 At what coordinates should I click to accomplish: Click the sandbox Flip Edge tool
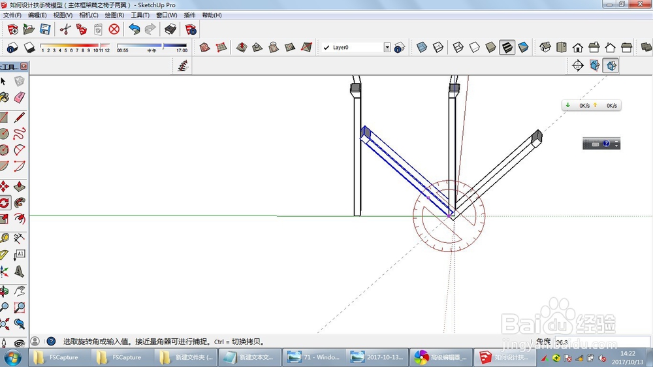(306, 48)
